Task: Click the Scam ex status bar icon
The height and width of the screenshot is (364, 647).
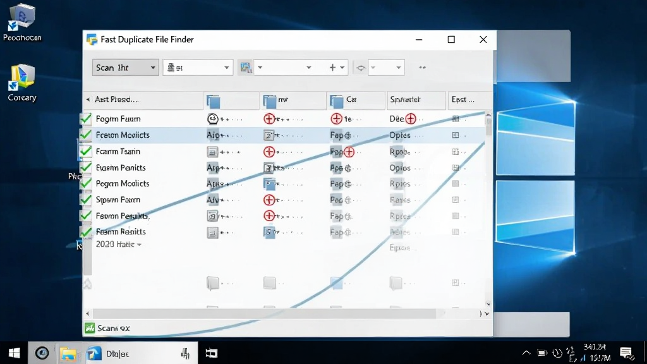Action: (x=90, y=328)
